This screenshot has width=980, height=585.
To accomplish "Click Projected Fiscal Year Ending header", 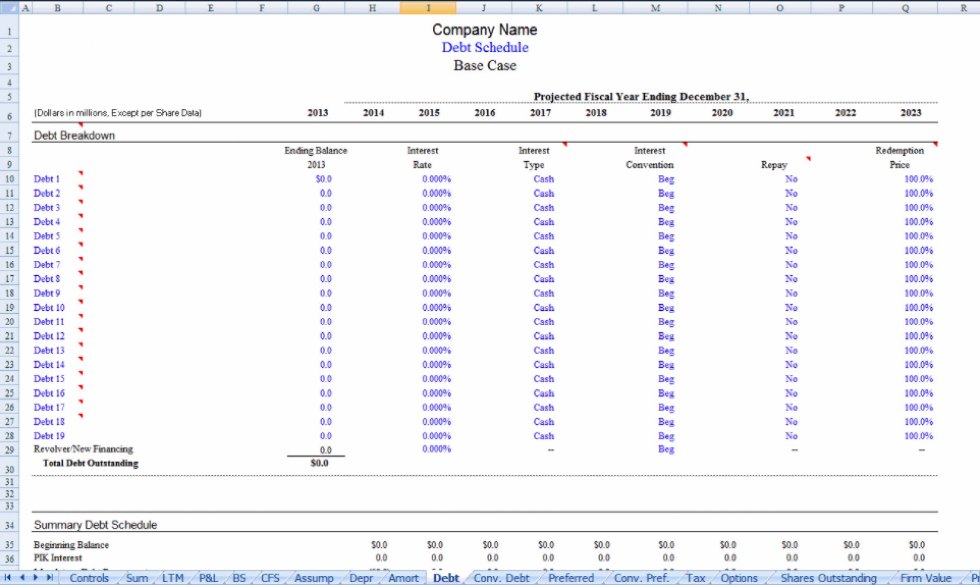I will (x=641, y=96).
